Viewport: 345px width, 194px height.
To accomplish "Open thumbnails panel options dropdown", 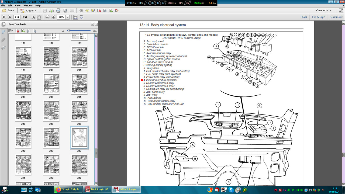I will (x=11, y=31).
